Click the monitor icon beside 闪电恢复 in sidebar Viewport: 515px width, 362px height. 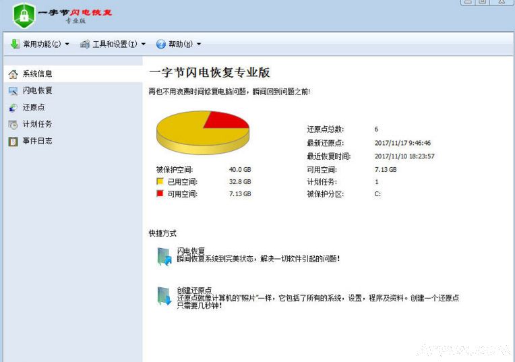[13, 91]
